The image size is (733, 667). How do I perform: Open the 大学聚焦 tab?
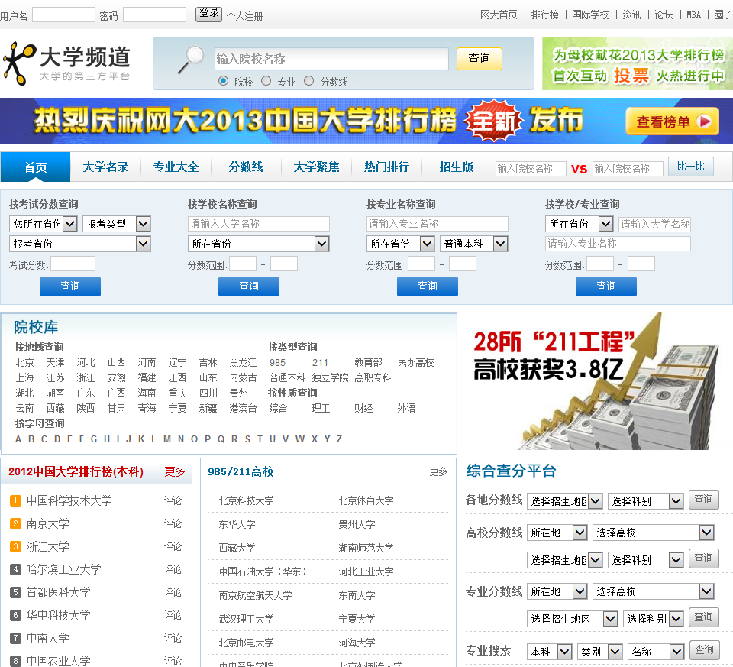316,167
